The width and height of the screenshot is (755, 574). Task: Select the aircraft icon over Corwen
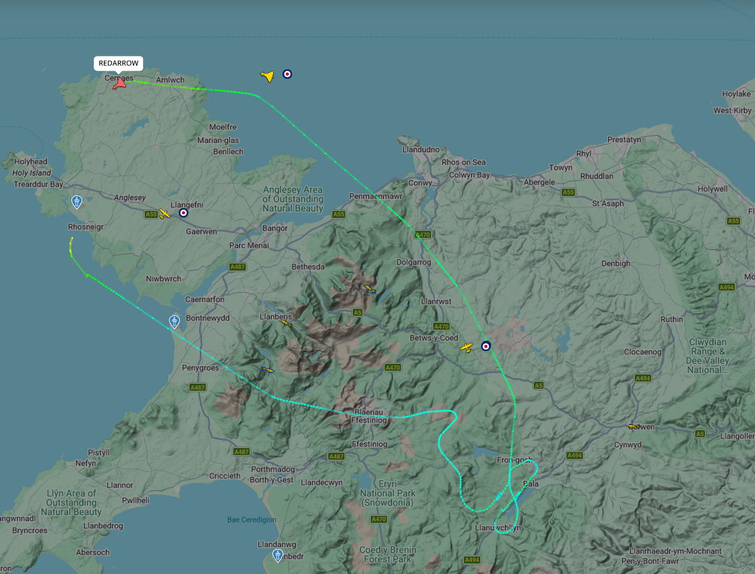[x=634, y=426]
